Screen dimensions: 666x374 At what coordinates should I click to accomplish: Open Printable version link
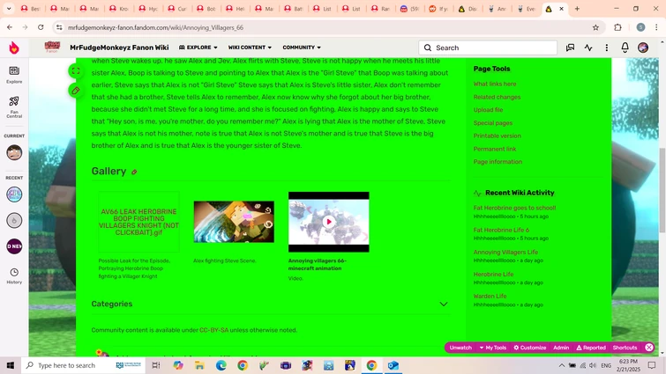497,136
